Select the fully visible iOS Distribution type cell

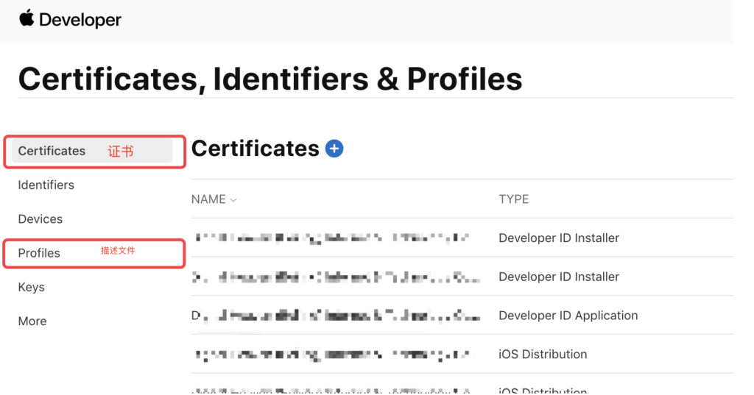click(543, 354)
